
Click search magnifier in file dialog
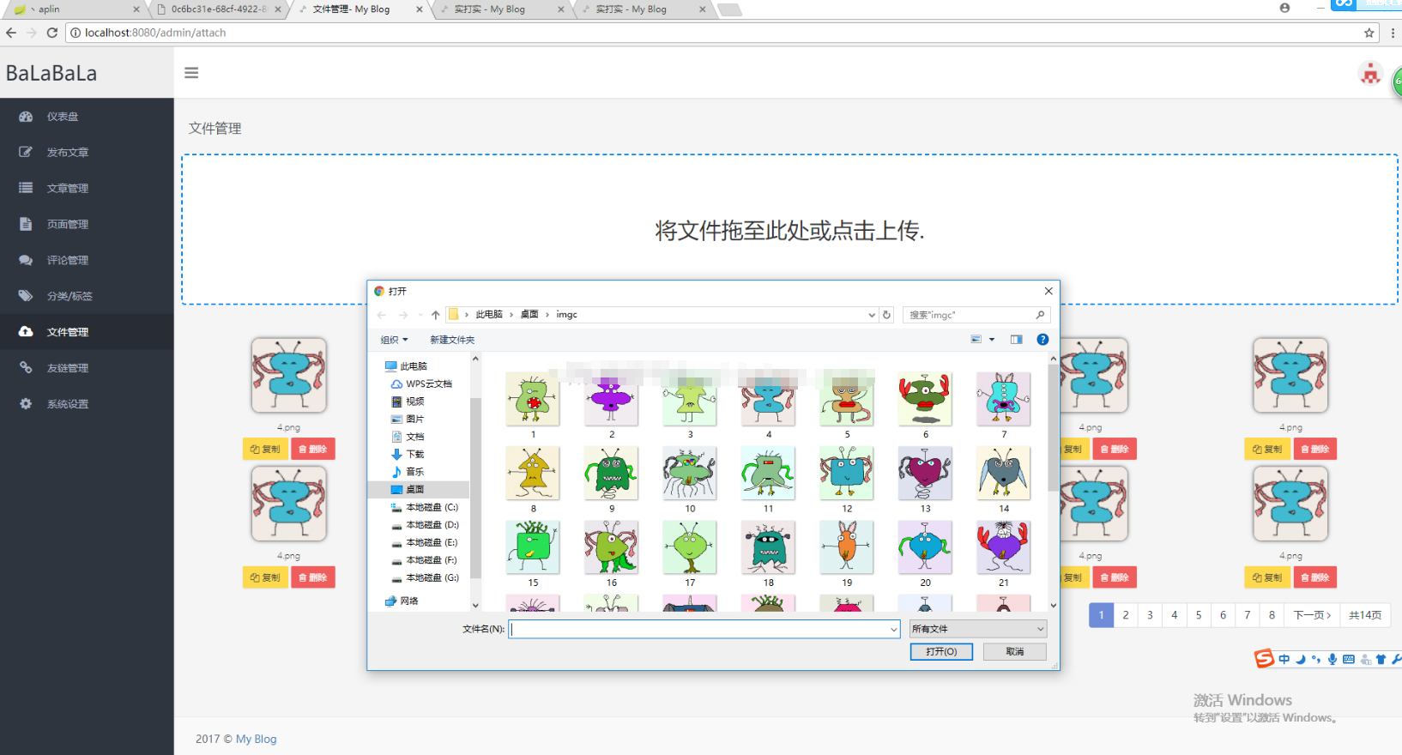(1040, 315)
